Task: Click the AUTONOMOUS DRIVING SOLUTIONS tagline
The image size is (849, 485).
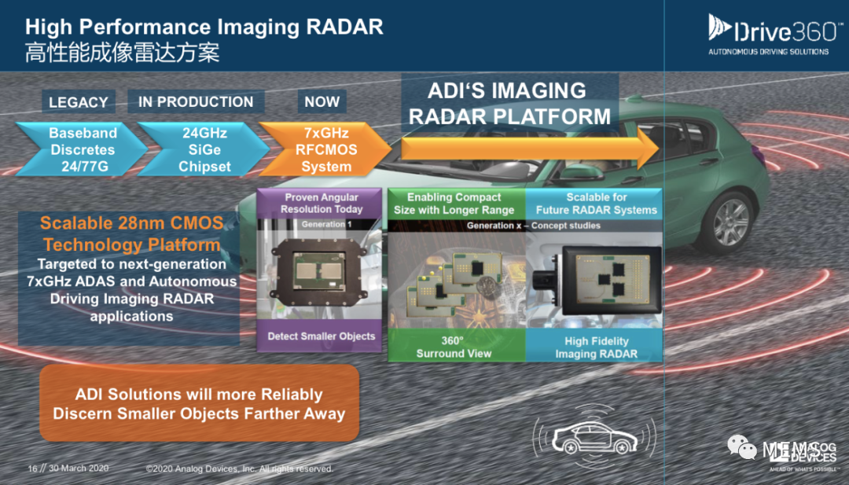Action: [x=768, y=52]
